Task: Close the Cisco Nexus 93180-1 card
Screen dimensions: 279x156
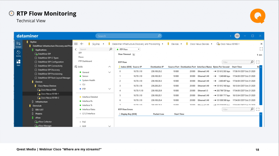Action: point(261,44)
